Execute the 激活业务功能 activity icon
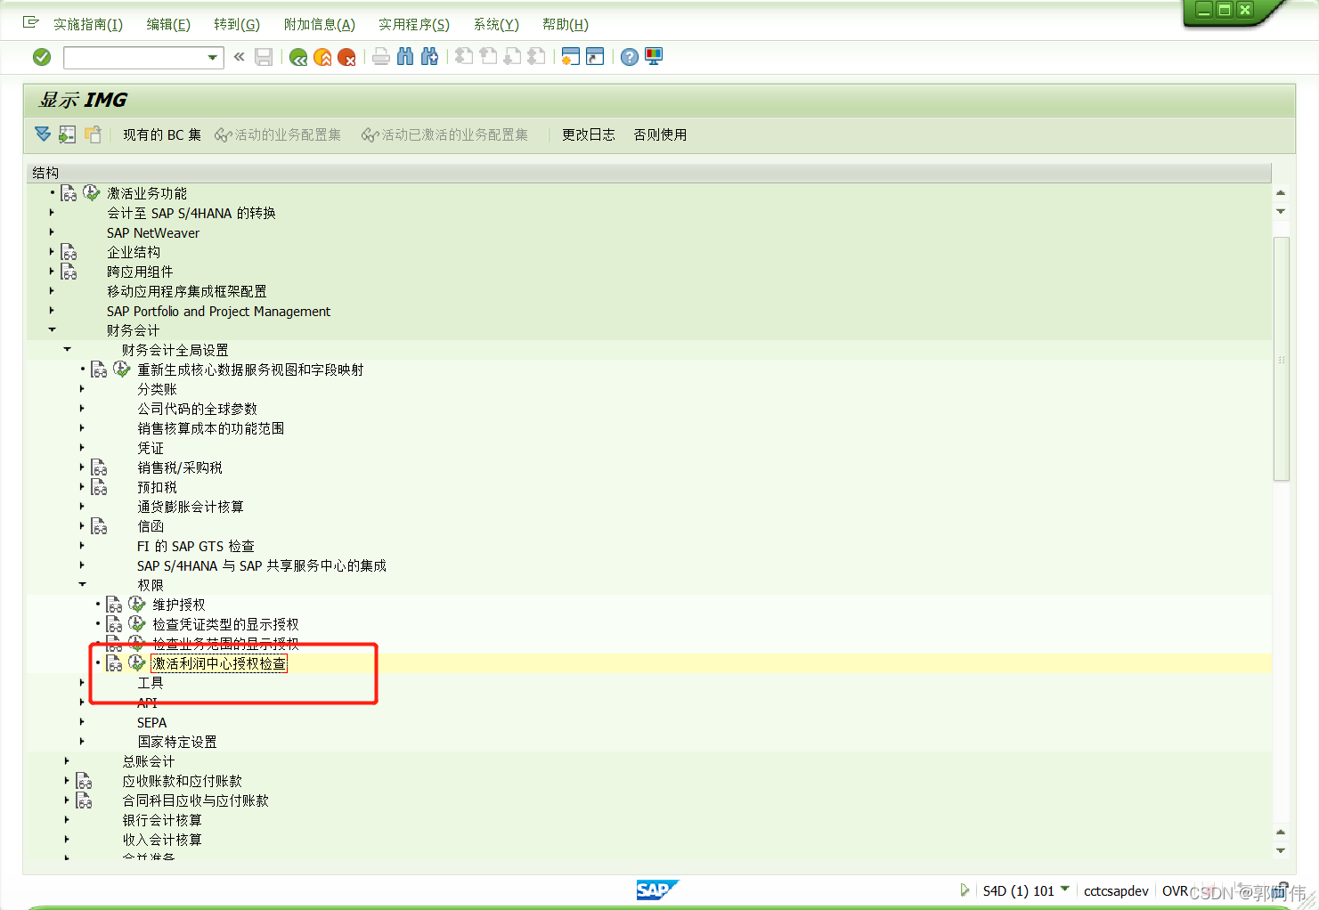 coord(92,192)
